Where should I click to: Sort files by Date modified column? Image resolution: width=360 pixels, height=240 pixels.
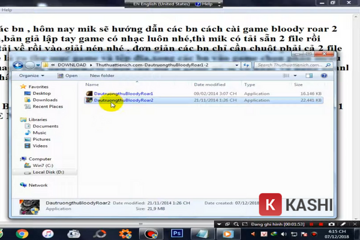tap(209, 85)
